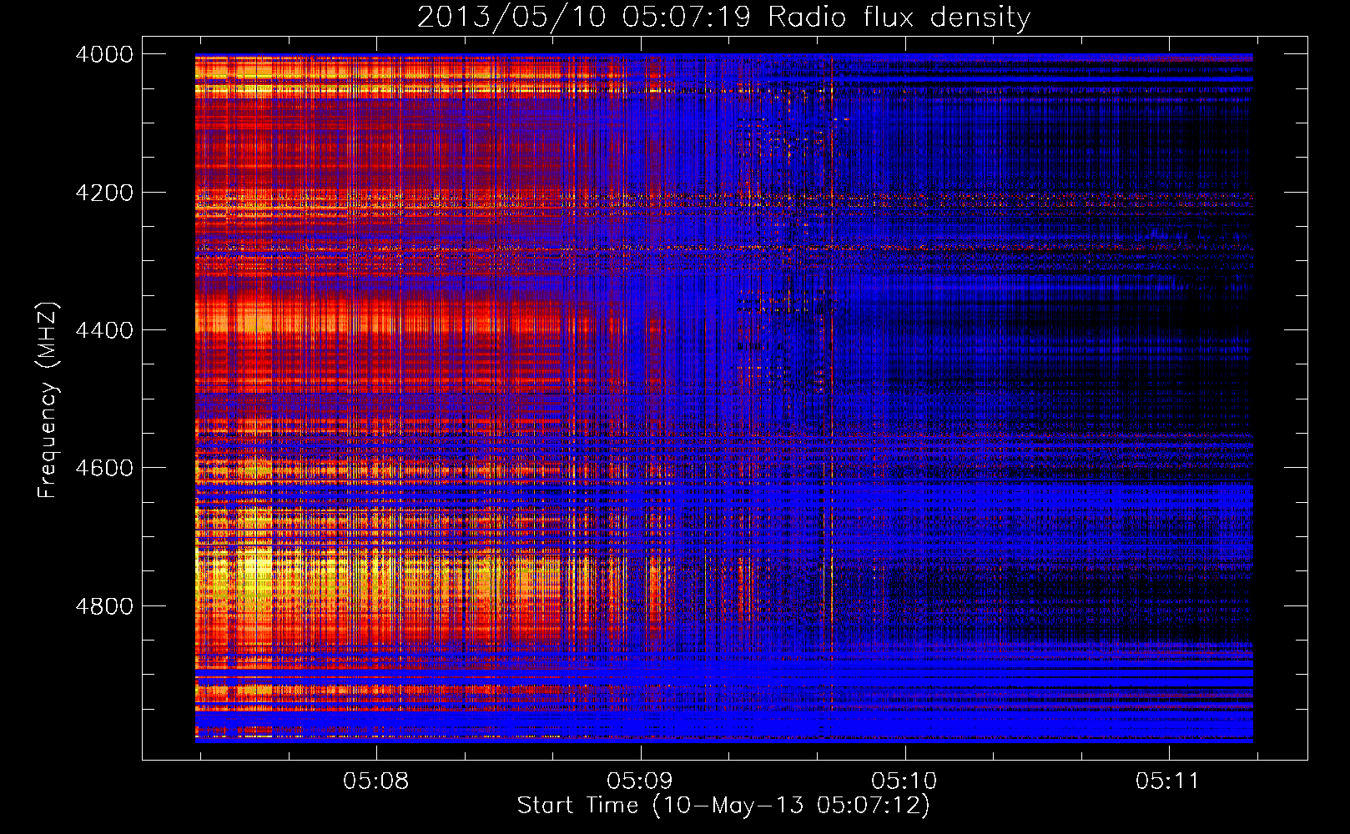Image resolution: width=1350 pixels, height=834 pixels.
Task: Click the "Frequency (MHZ)" axis label
Action: tap(48, 399)
